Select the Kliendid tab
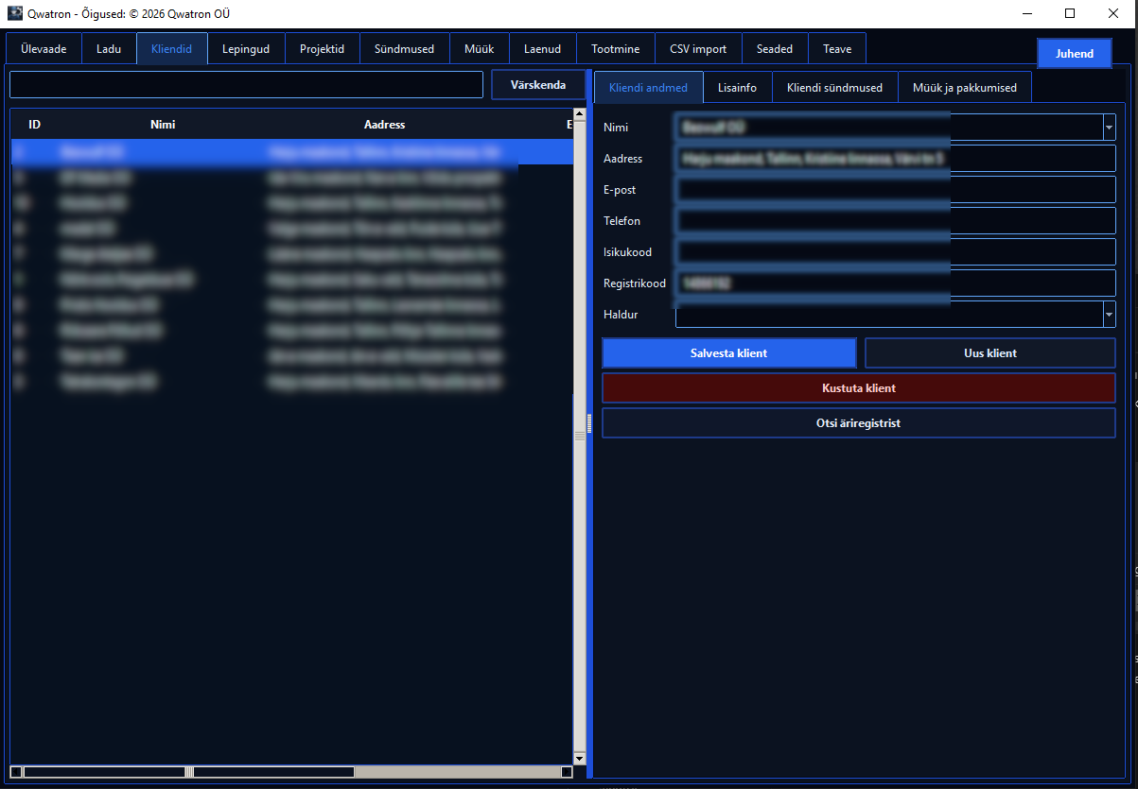 click(172, 48)
